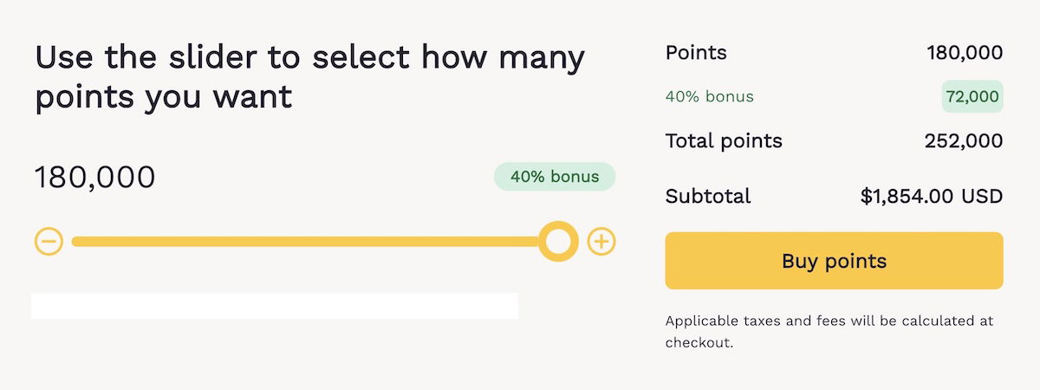Click the 180,000 value in the summary
Viewport: 1040px width, 390px height.
click(965, 53)
